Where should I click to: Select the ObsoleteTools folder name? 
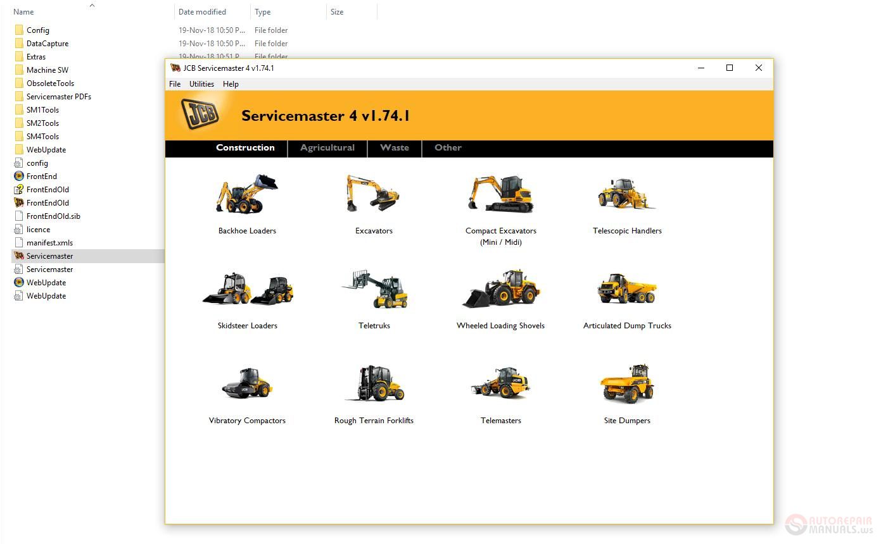50,83
